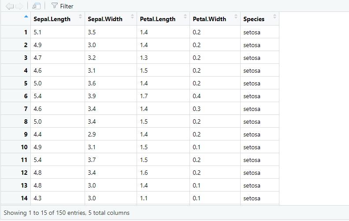This screenshot has height=221, width=349.
Task: Click row number 6 in the index column
Action: [26, 96]
